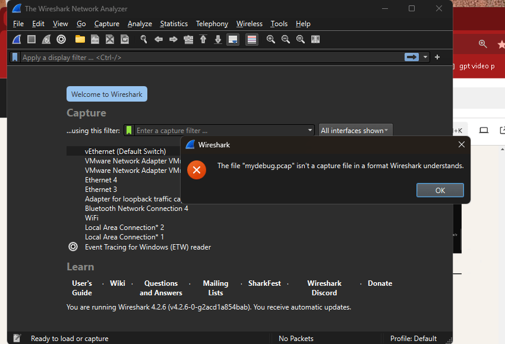The width and height of the screenshot is (505, 344).
Task: Open the Analyze menu
Action: (x=140, y=24)
